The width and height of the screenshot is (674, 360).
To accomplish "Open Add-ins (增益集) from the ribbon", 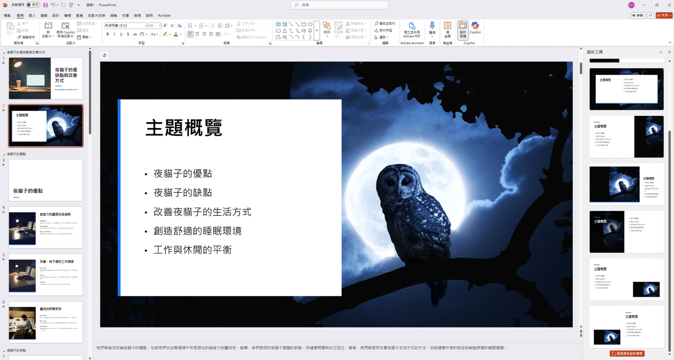I will click(448, 29).
